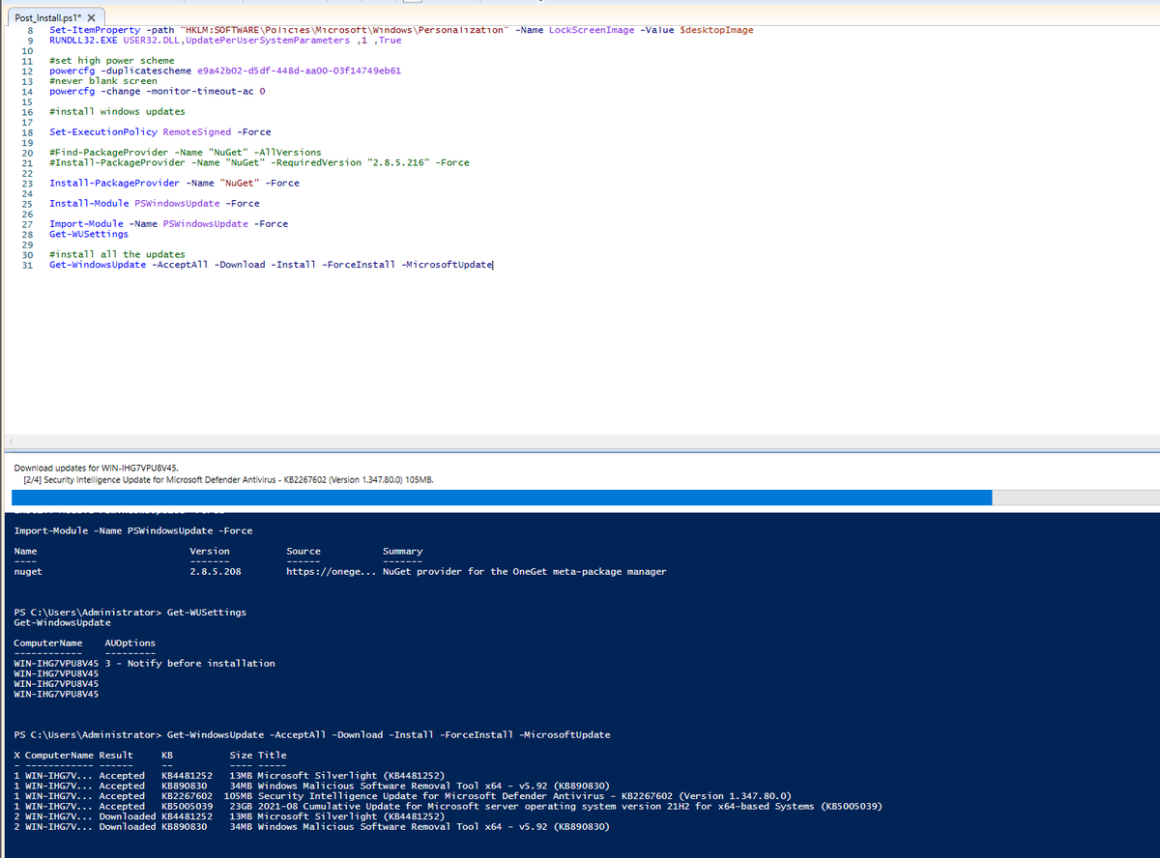Click the 2.8.5.208 version value
Viewport: 1160px width, 858px height.
point(215,571)
